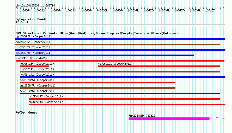Click the nsv560141 (Cooper2011) label
Viewport: 232px width, 133px height.
point(37,69)
